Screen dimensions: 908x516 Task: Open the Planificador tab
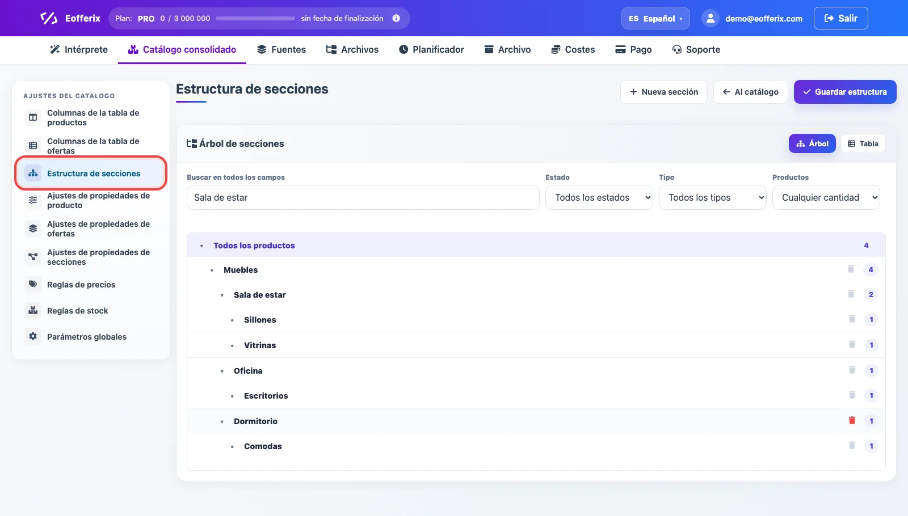(431, 49)
